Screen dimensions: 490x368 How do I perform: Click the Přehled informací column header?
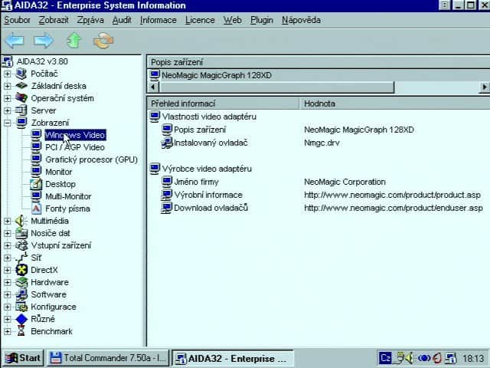[x=223, y=103]
